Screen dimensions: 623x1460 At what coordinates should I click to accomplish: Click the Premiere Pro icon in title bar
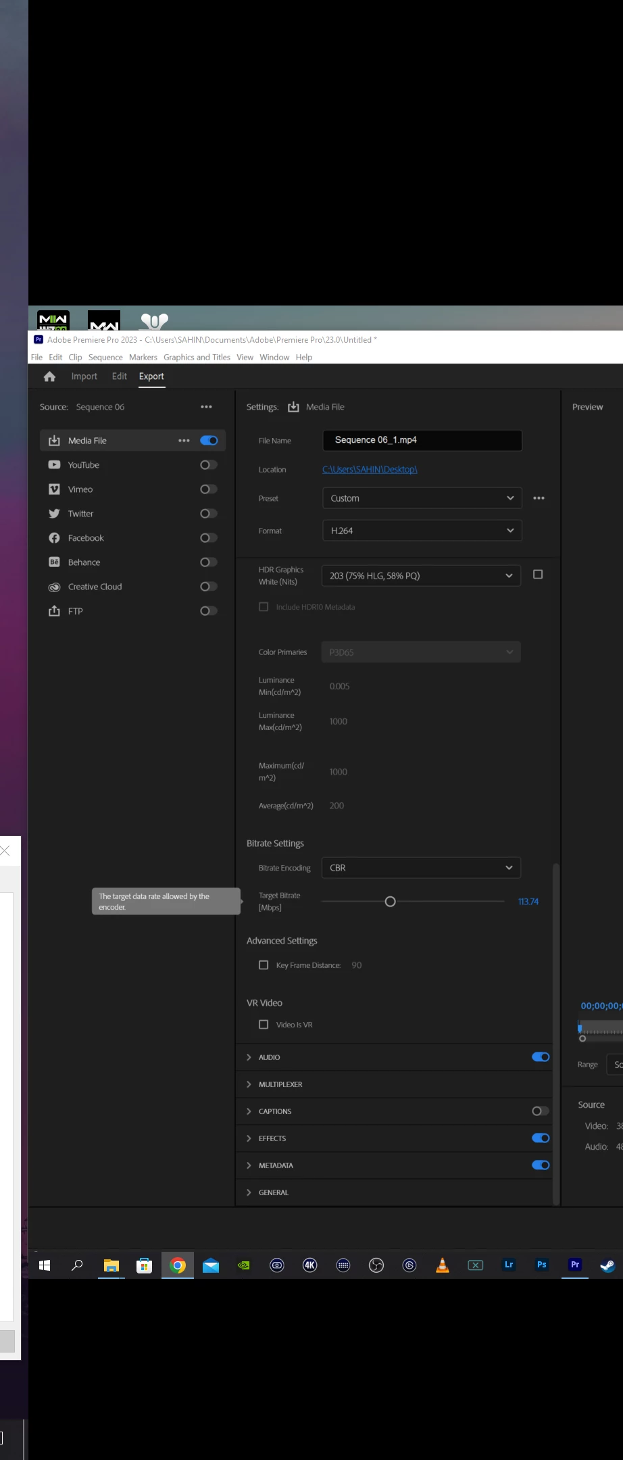[39, 339]
